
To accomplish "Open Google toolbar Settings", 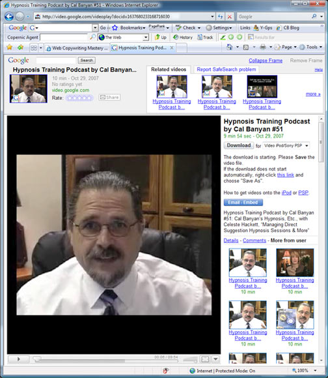I will pyautogui.click(x=219, y=28).
